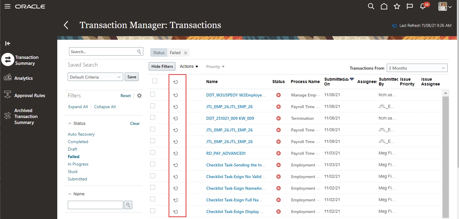Open the user profile avatar menu
This screenshot has width=459, height=219.
pos(443,6)
